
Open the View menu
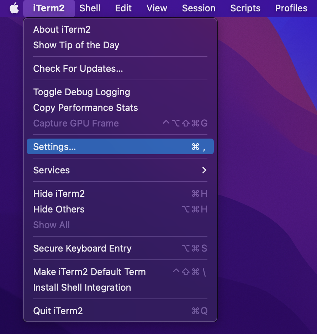point(157,8)
